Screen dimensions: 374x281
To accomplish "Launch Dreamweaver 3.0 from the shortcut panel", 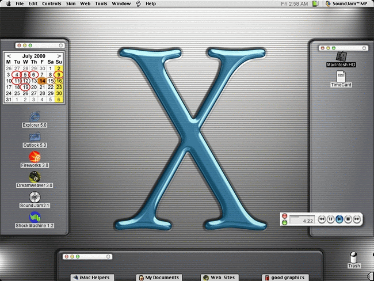I will point(35,177).
